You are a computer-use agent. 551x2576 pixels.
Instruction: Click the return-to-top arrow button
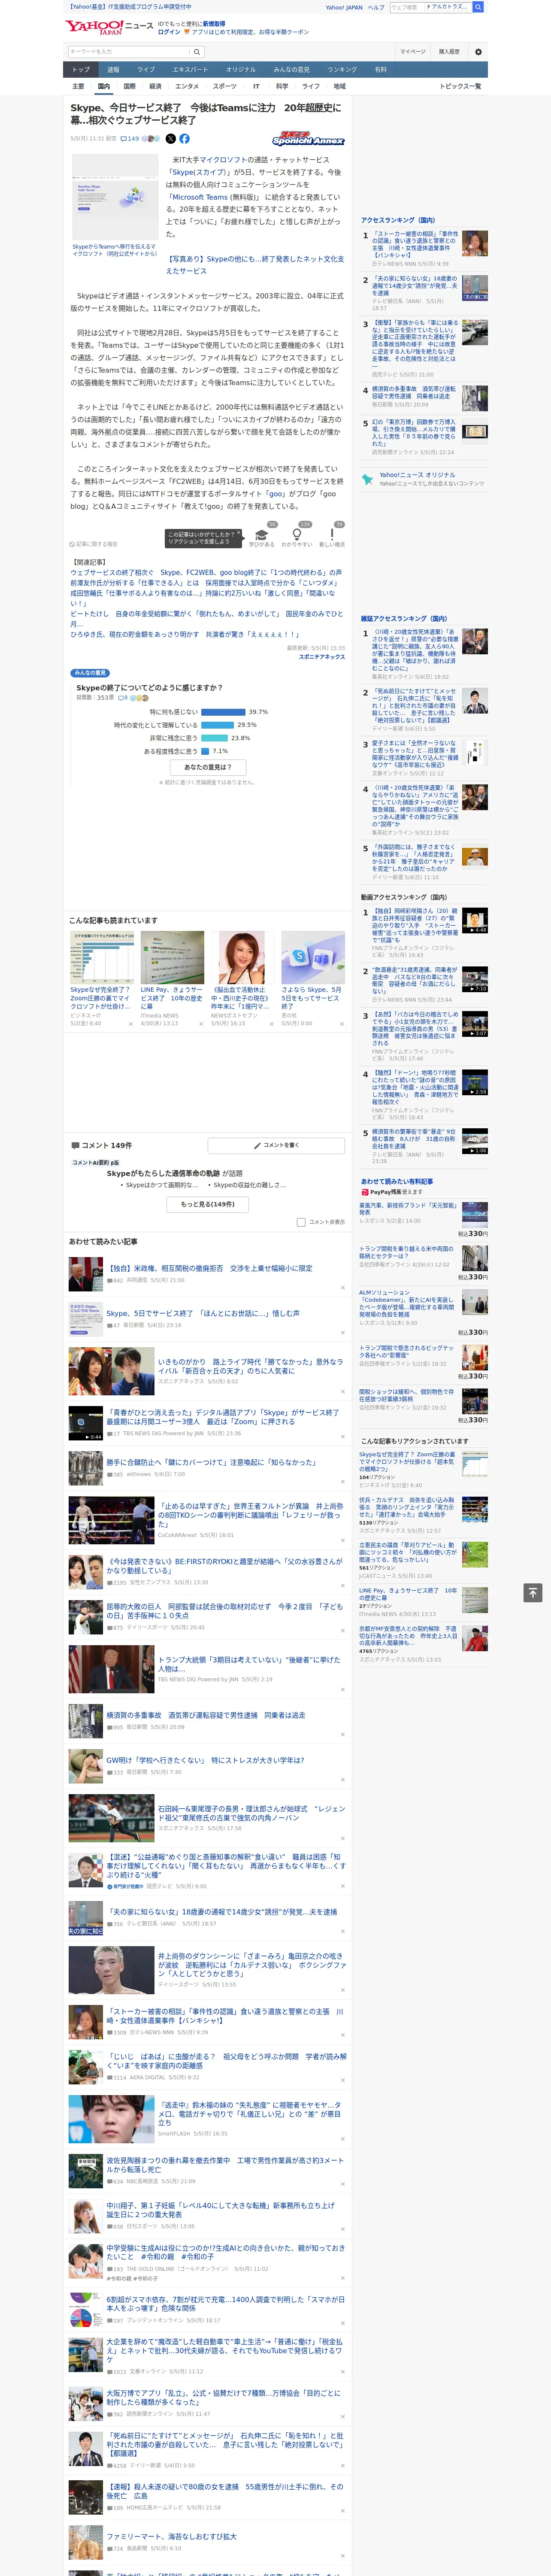point(533,1593)
